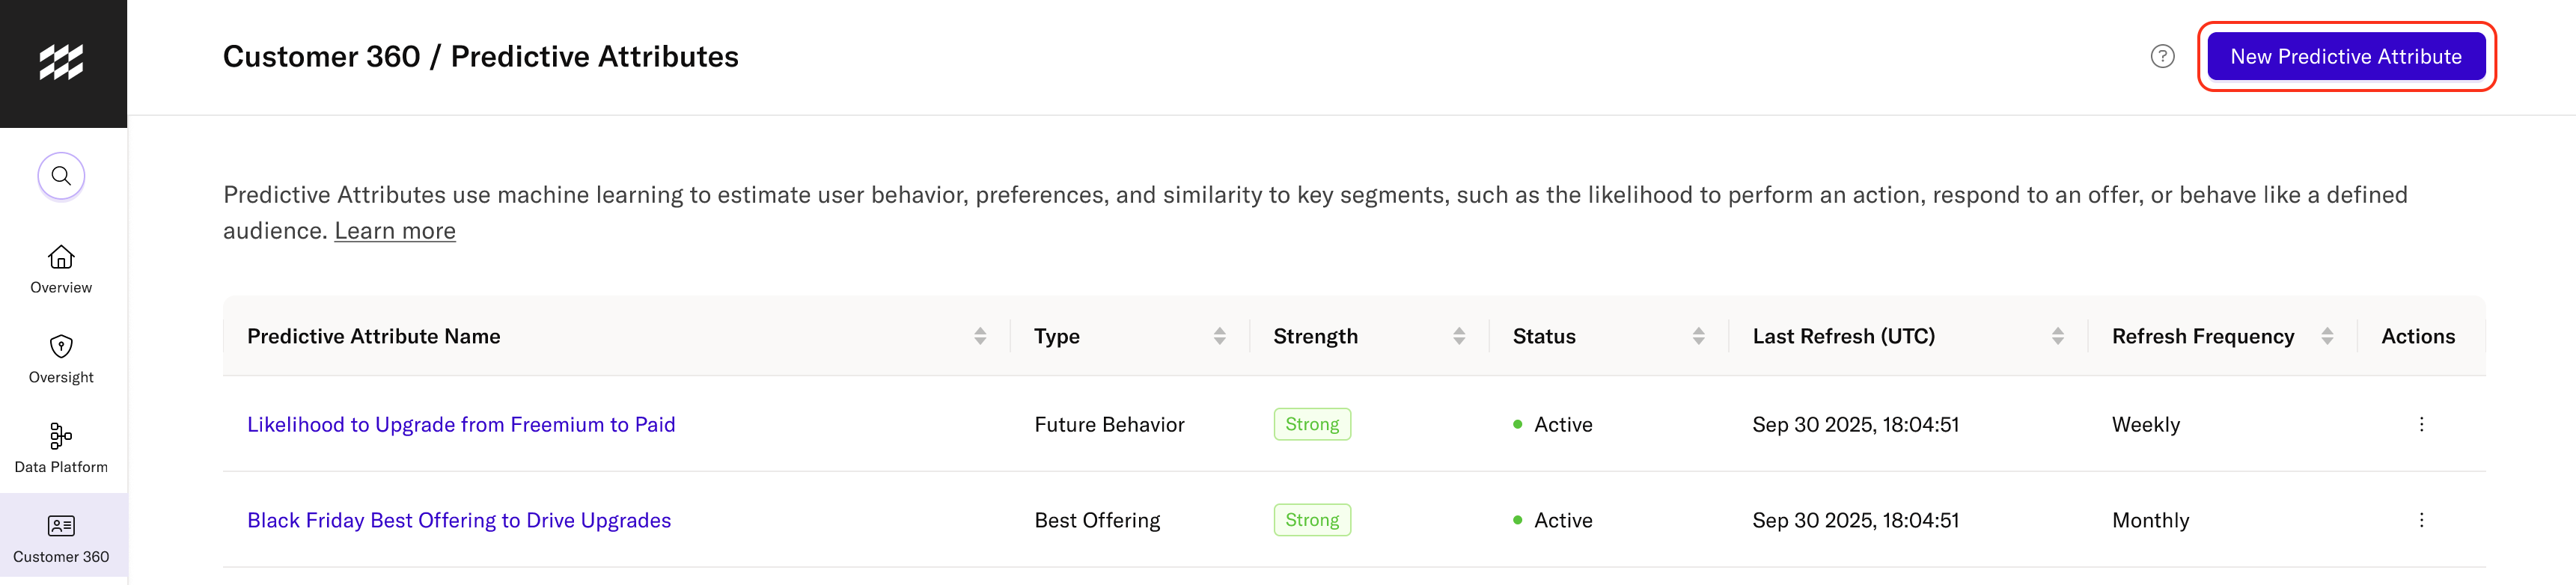Open the Learn more link
2576x585 pixels.
[395, 230]
